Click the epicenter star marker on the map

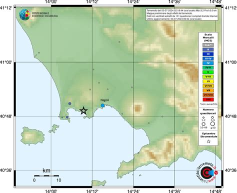click(x=83, y=111)
